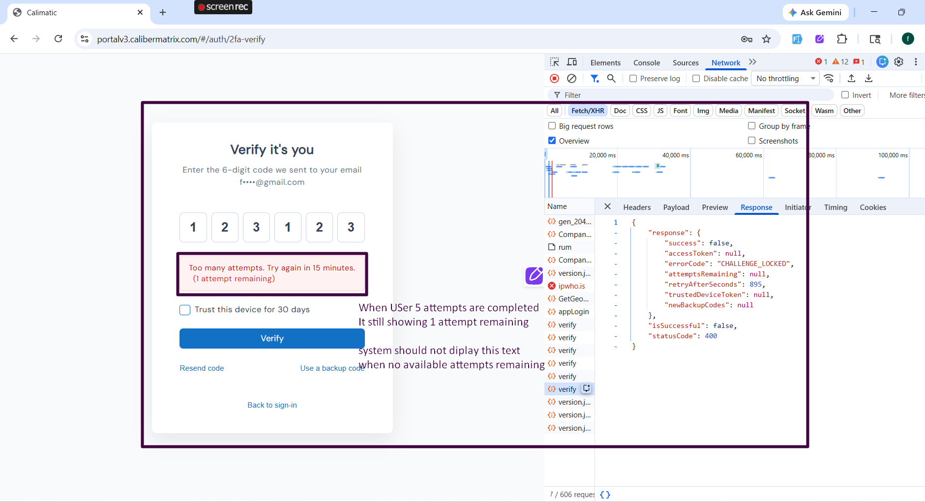This screenshot has width=925, height=502.
Task: Open password manager key icon
Action: (x=746, y=39)
